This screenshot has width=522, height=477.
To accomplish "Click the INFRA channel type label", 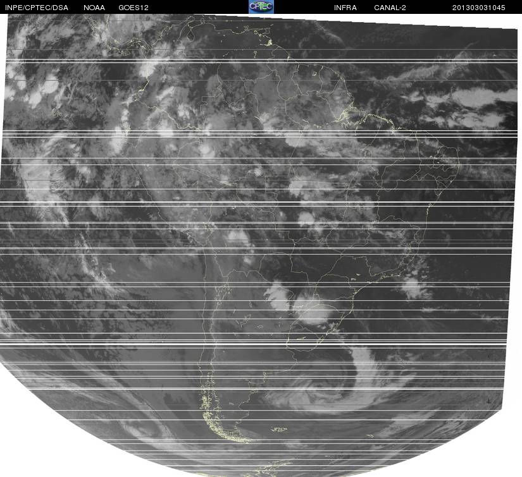I will coord(345,8).
